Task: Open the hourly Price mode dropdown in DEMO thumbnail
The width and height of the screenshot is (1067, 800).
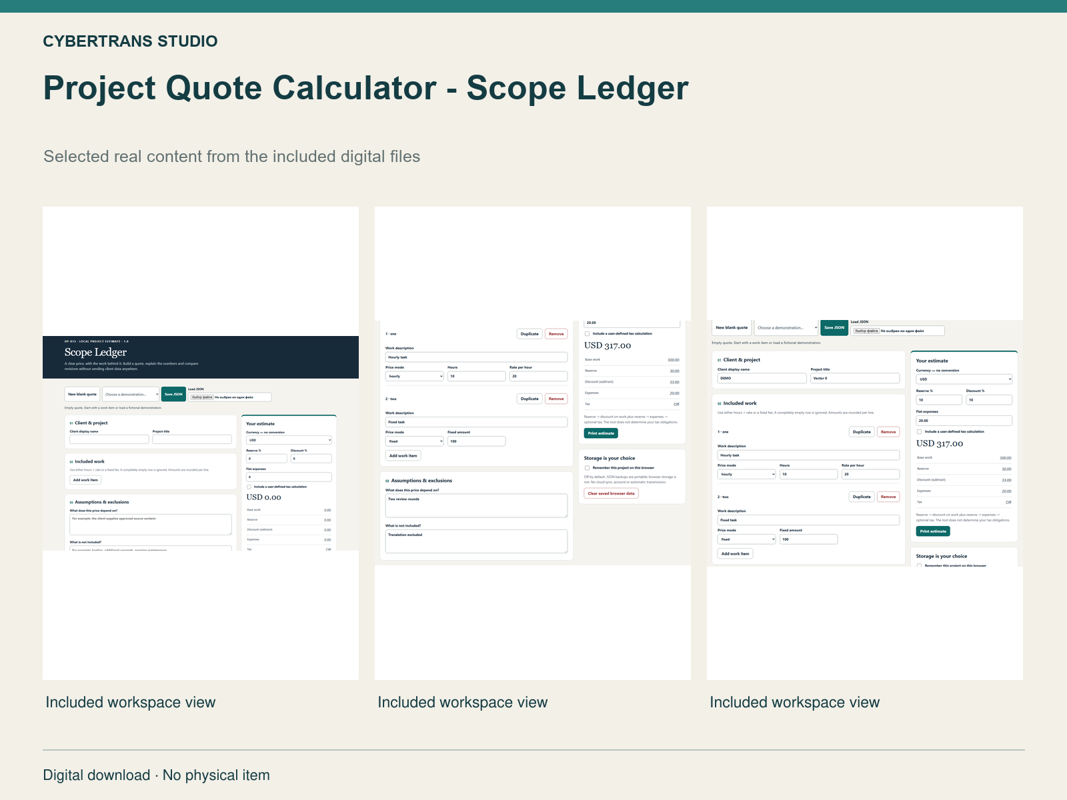Action: pyautogui.click(x=747, y=474)
